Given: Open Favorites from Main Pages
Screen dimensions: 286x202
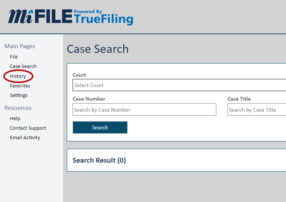Looking at the screenshot, I should pos(20,86).
